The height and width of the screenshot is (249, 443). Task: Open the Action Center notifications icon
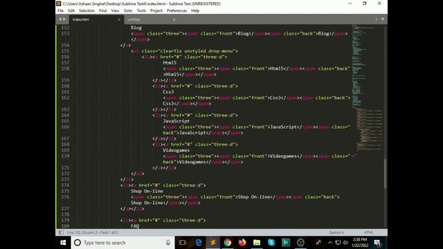[x=377, y=243]
